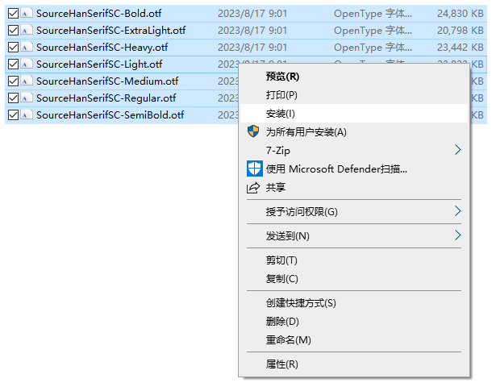Screen dimensions: 496x387
Task: Click 删除(D) to delete selected fonts
Action: (282, 322)
